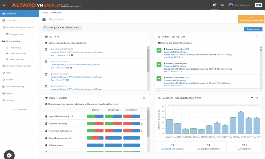Click the warning icon on Bonavia University health row
This screenshot has height=159, width=265.
tap(142, 124)
